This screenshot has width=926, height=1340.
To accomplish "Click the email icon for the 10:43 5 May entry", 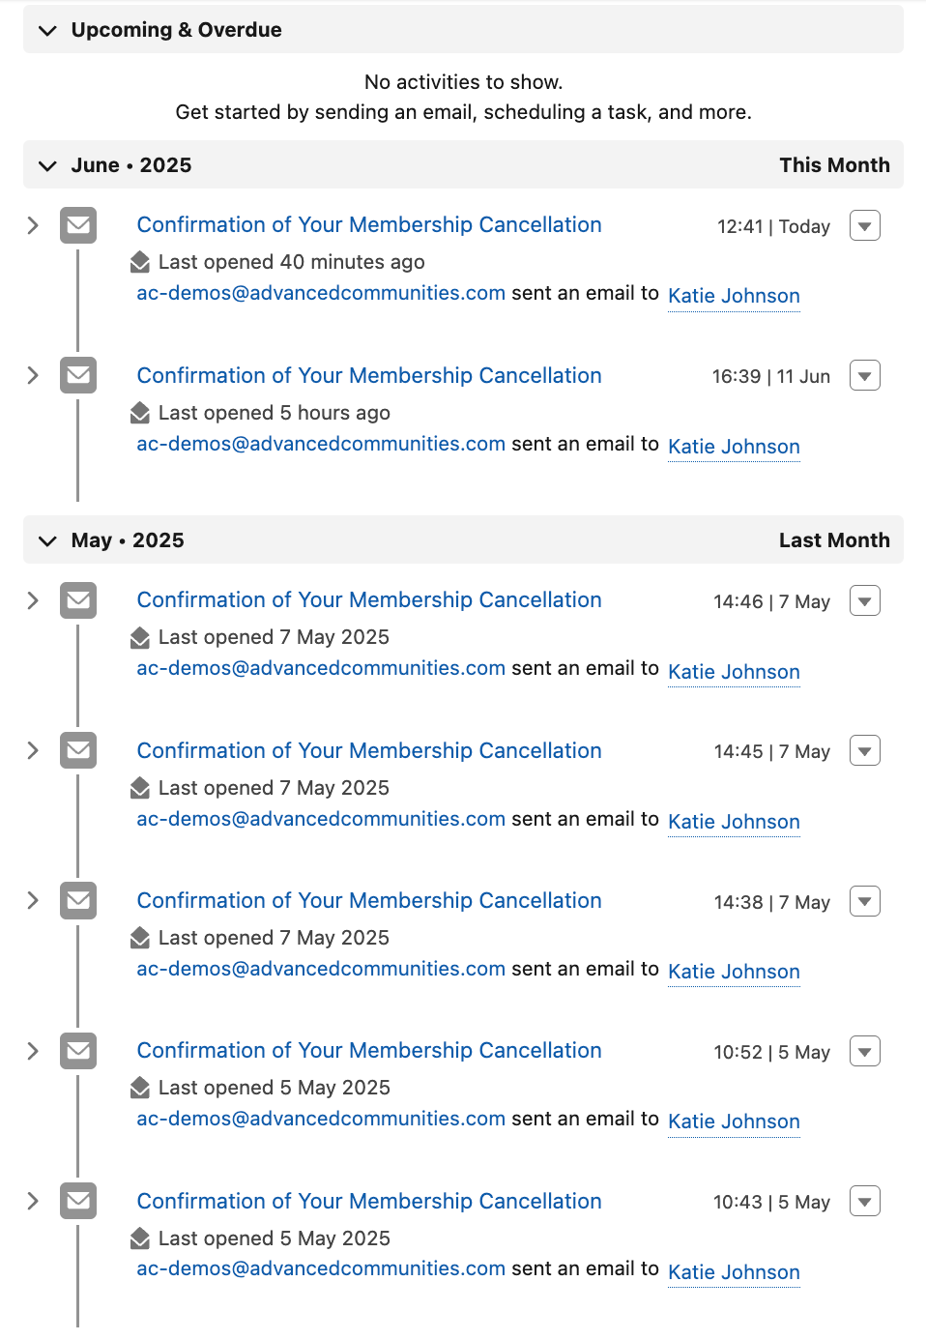I will 78,1201.
